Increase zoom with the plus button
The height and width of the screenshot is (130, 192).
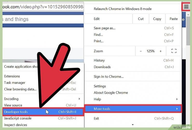[x=161, y=51]
